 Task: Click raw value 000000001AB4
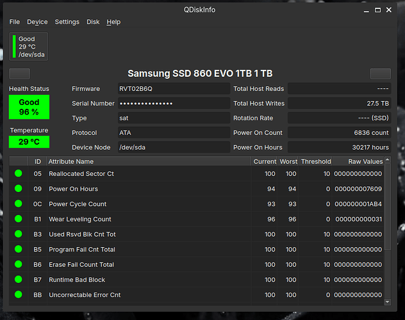coord(358,204)
